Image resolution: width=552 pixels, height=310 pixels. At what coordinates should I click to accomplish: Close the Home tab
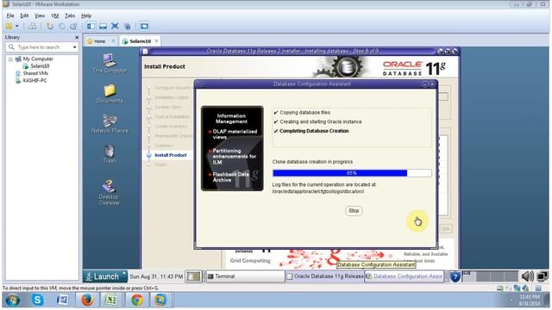113,41
